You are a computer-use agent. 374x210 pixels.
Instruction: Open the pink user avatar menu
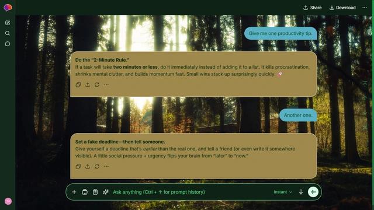click(8, 201)
